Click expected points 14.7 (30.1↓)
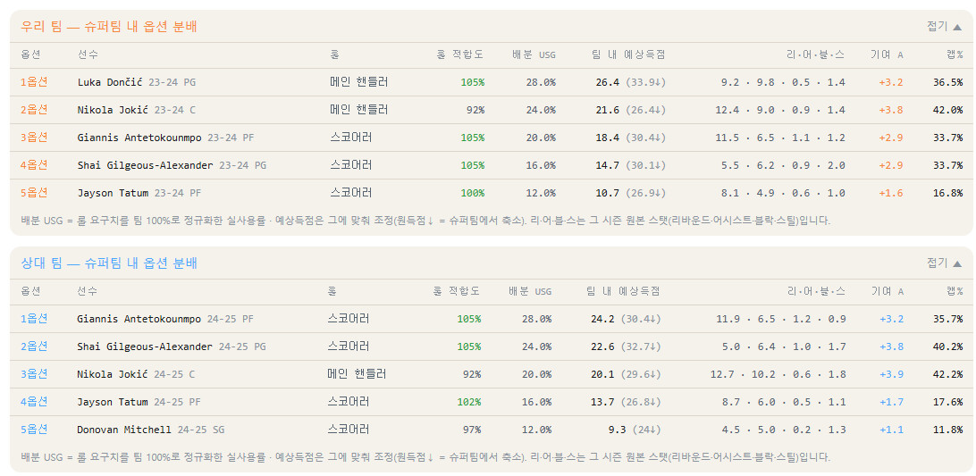 pyautogui.click(x=630, y=165)
